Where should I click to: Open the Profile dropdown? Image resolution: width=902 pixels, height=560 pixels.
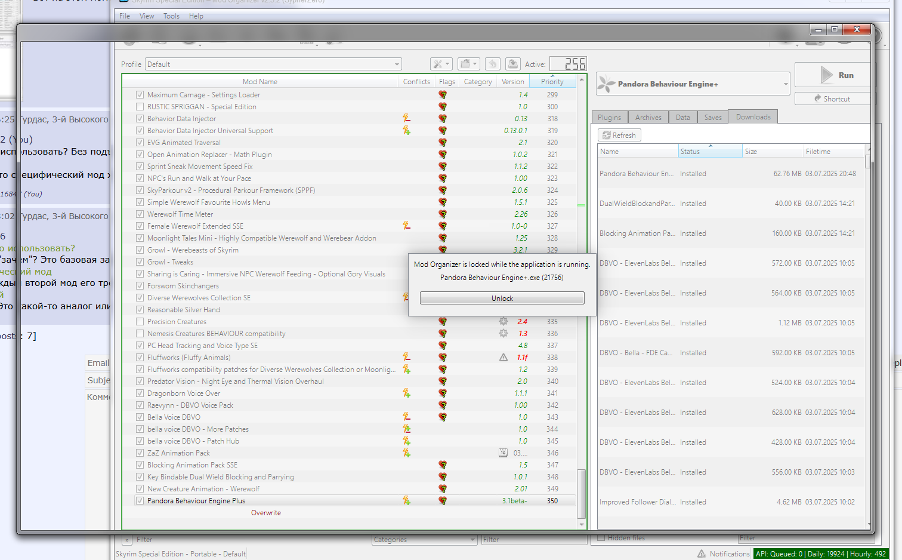pos(273,64)
